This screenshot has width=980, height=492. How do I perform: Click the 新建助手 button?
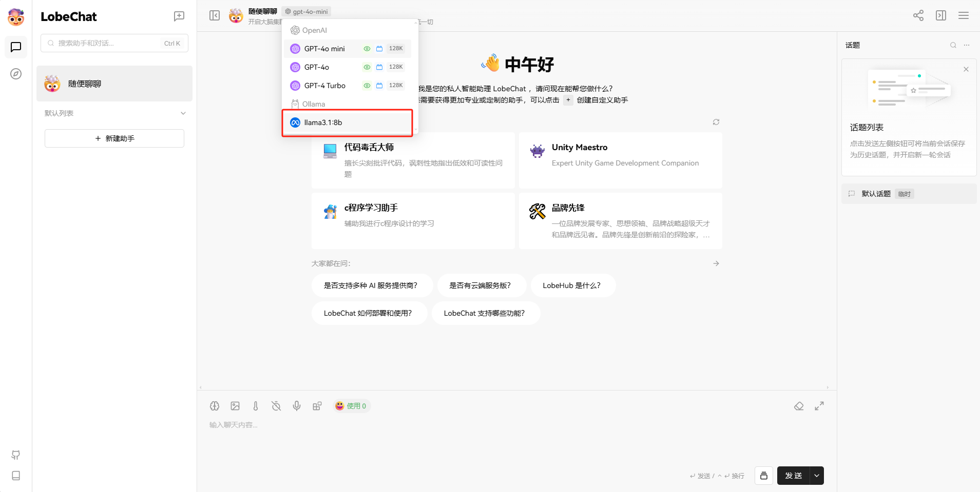(x=114, y=138)
